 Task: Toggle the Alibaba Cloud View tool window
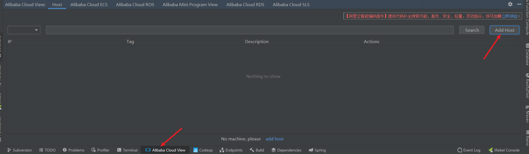165,150
